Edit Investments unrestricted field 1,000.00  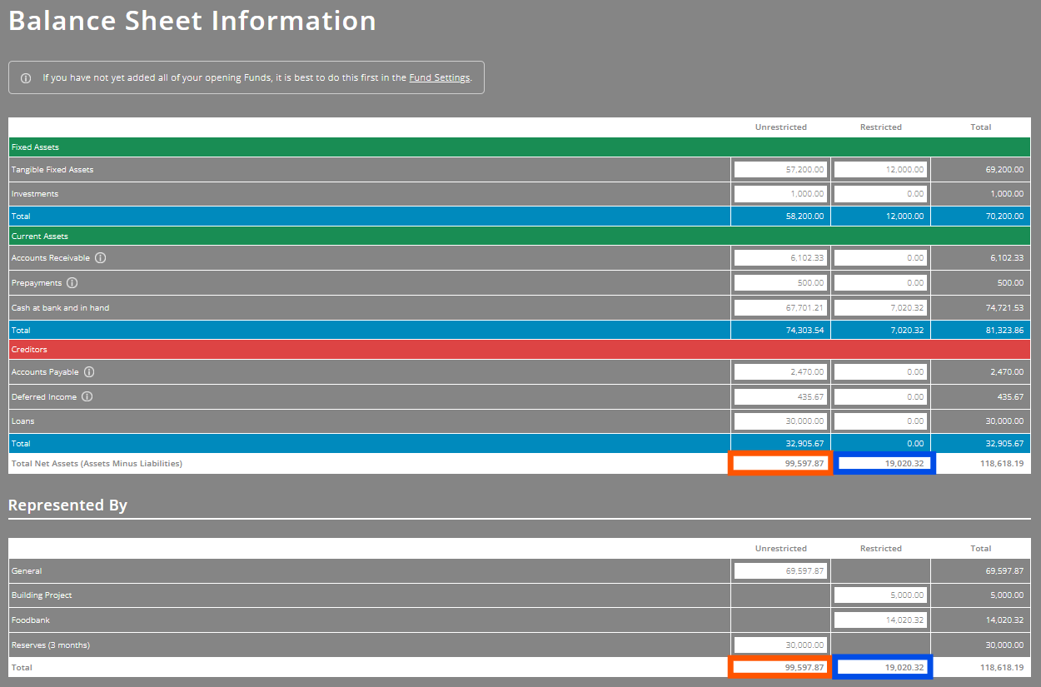tap(780, 194)
